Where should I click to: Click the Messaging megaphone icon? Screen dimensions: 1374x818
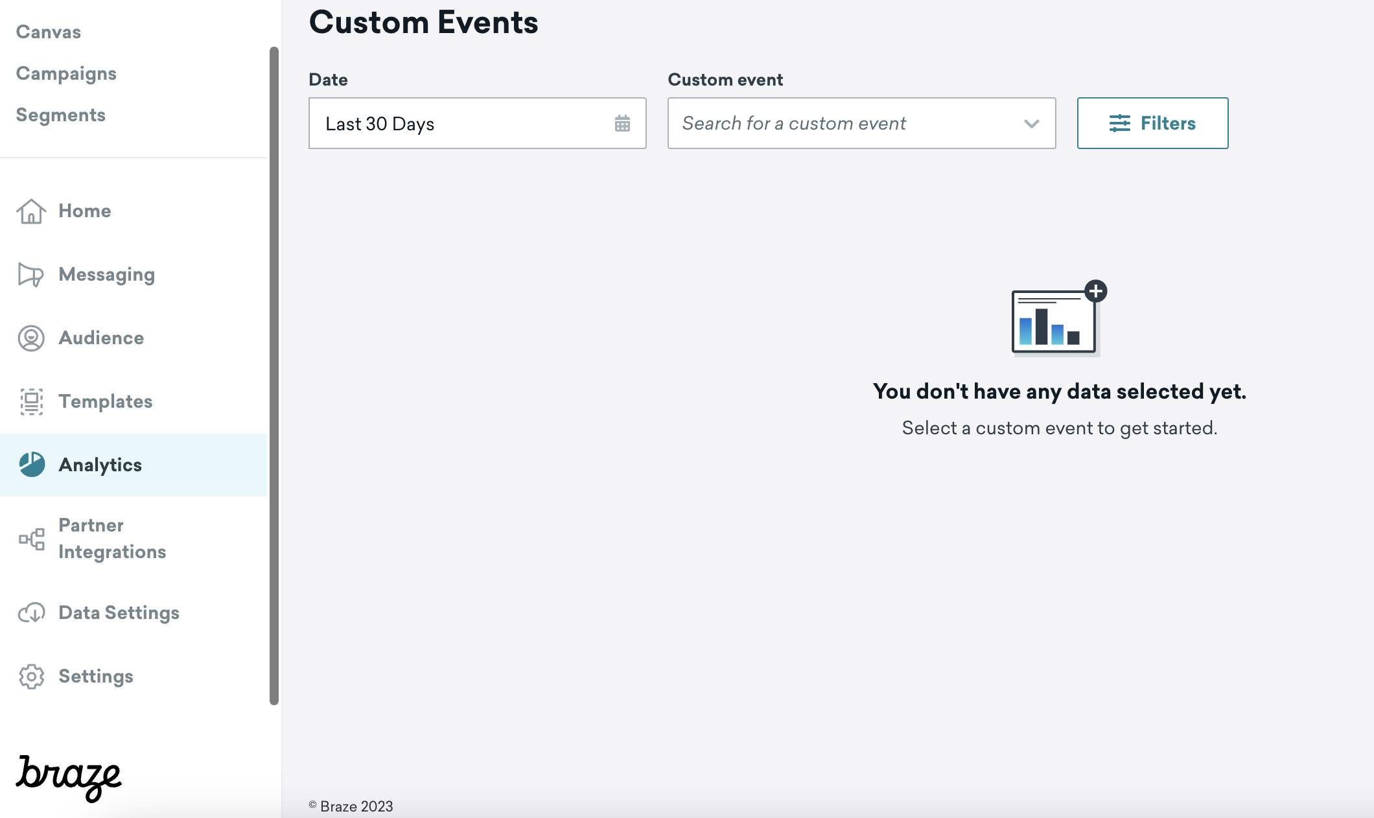tap(31, 275)
